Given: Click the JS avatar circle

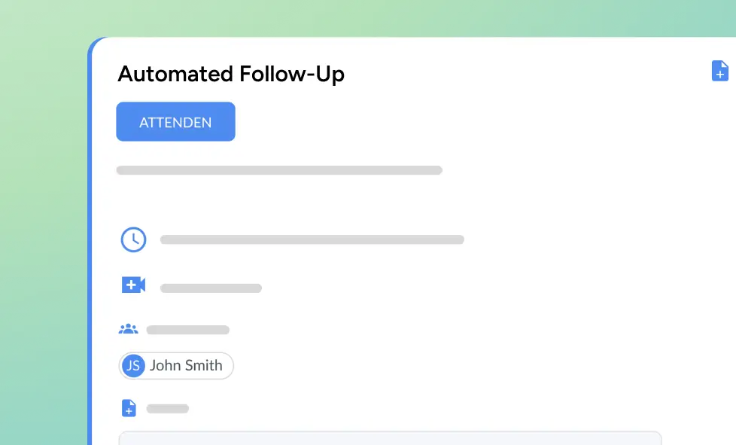Looking at the screenshot, I should tap(133, 366).
